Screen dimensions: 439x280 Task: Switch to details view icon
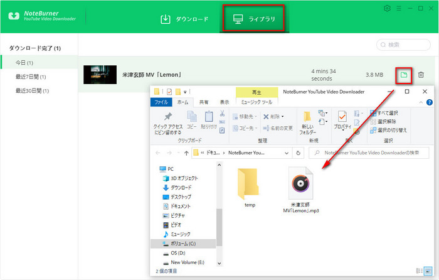click(420, 271)
